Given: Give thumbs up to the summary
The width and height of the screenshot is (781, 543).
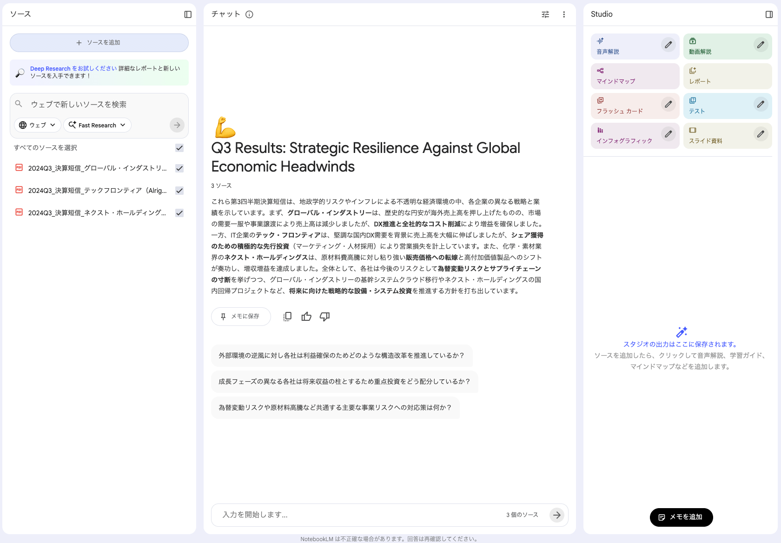Looking at the screenshot, I should pos(306,316).
